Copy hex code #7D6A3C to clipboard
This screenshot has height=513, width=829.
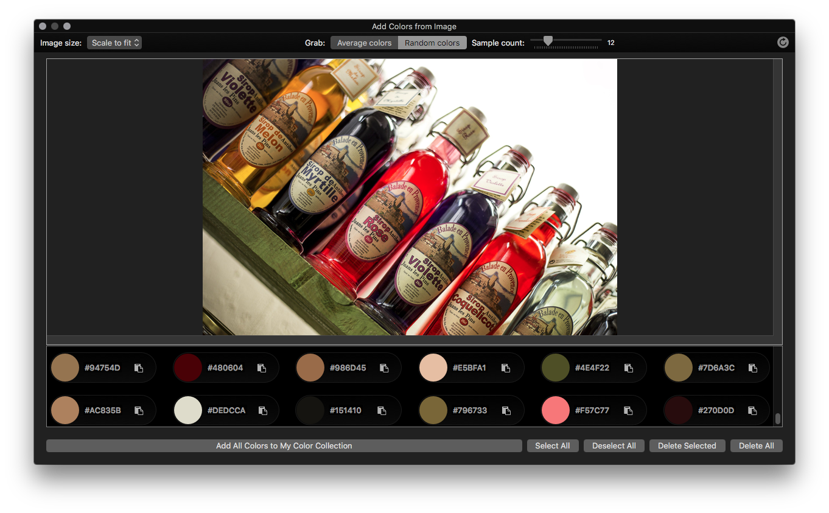753,368
